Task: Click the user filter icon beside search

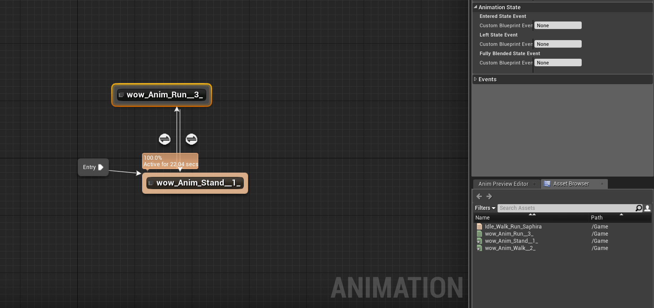Action: 647,208
